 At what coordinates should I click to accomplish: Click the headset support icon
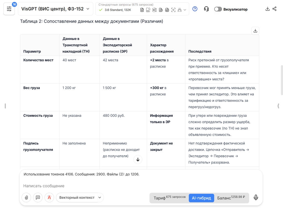pos(206,9)
